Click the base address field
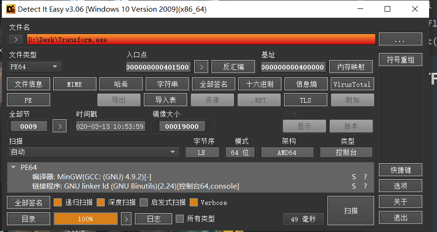 click(293, 67)
